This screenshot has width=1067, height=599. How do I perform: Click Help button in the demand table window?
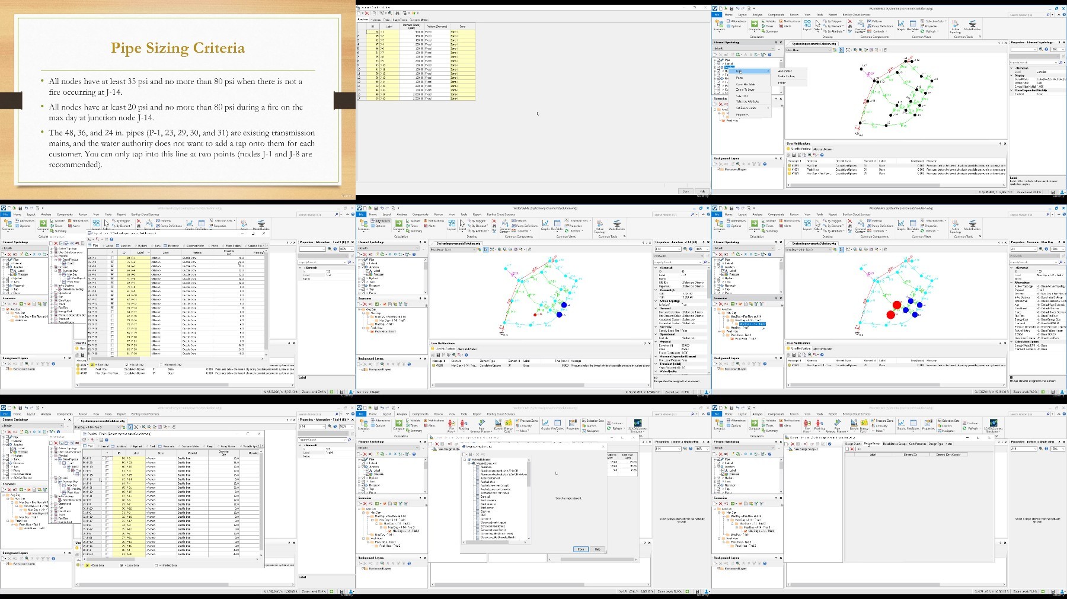(702, 191)
